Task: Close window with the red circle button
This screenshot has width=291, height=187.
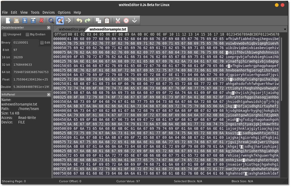Action: (283, 5)
